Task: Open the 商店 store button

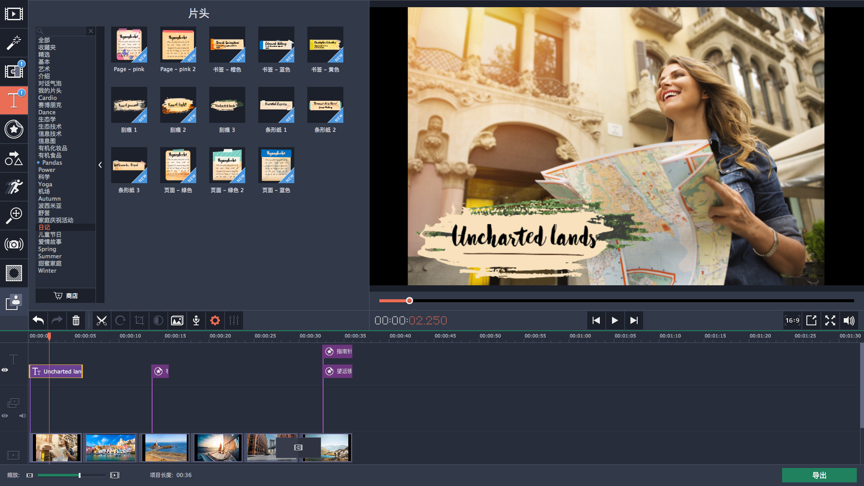Action: pos(66,296)
